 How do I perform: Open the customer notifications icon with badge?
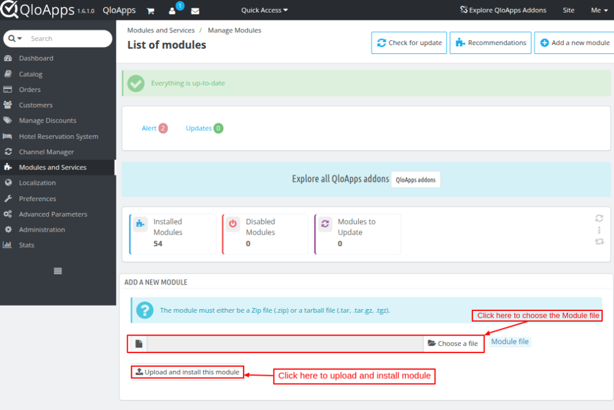172,11
